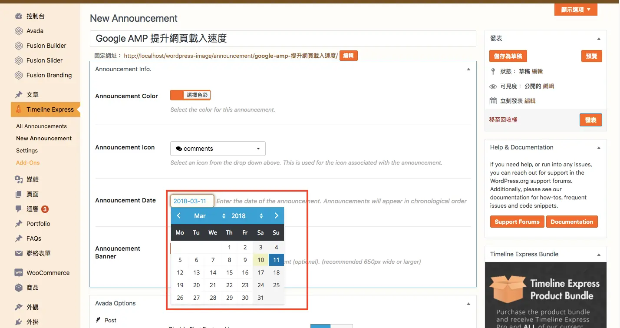Open All Announcements submenu item

[x=41, y=126]
